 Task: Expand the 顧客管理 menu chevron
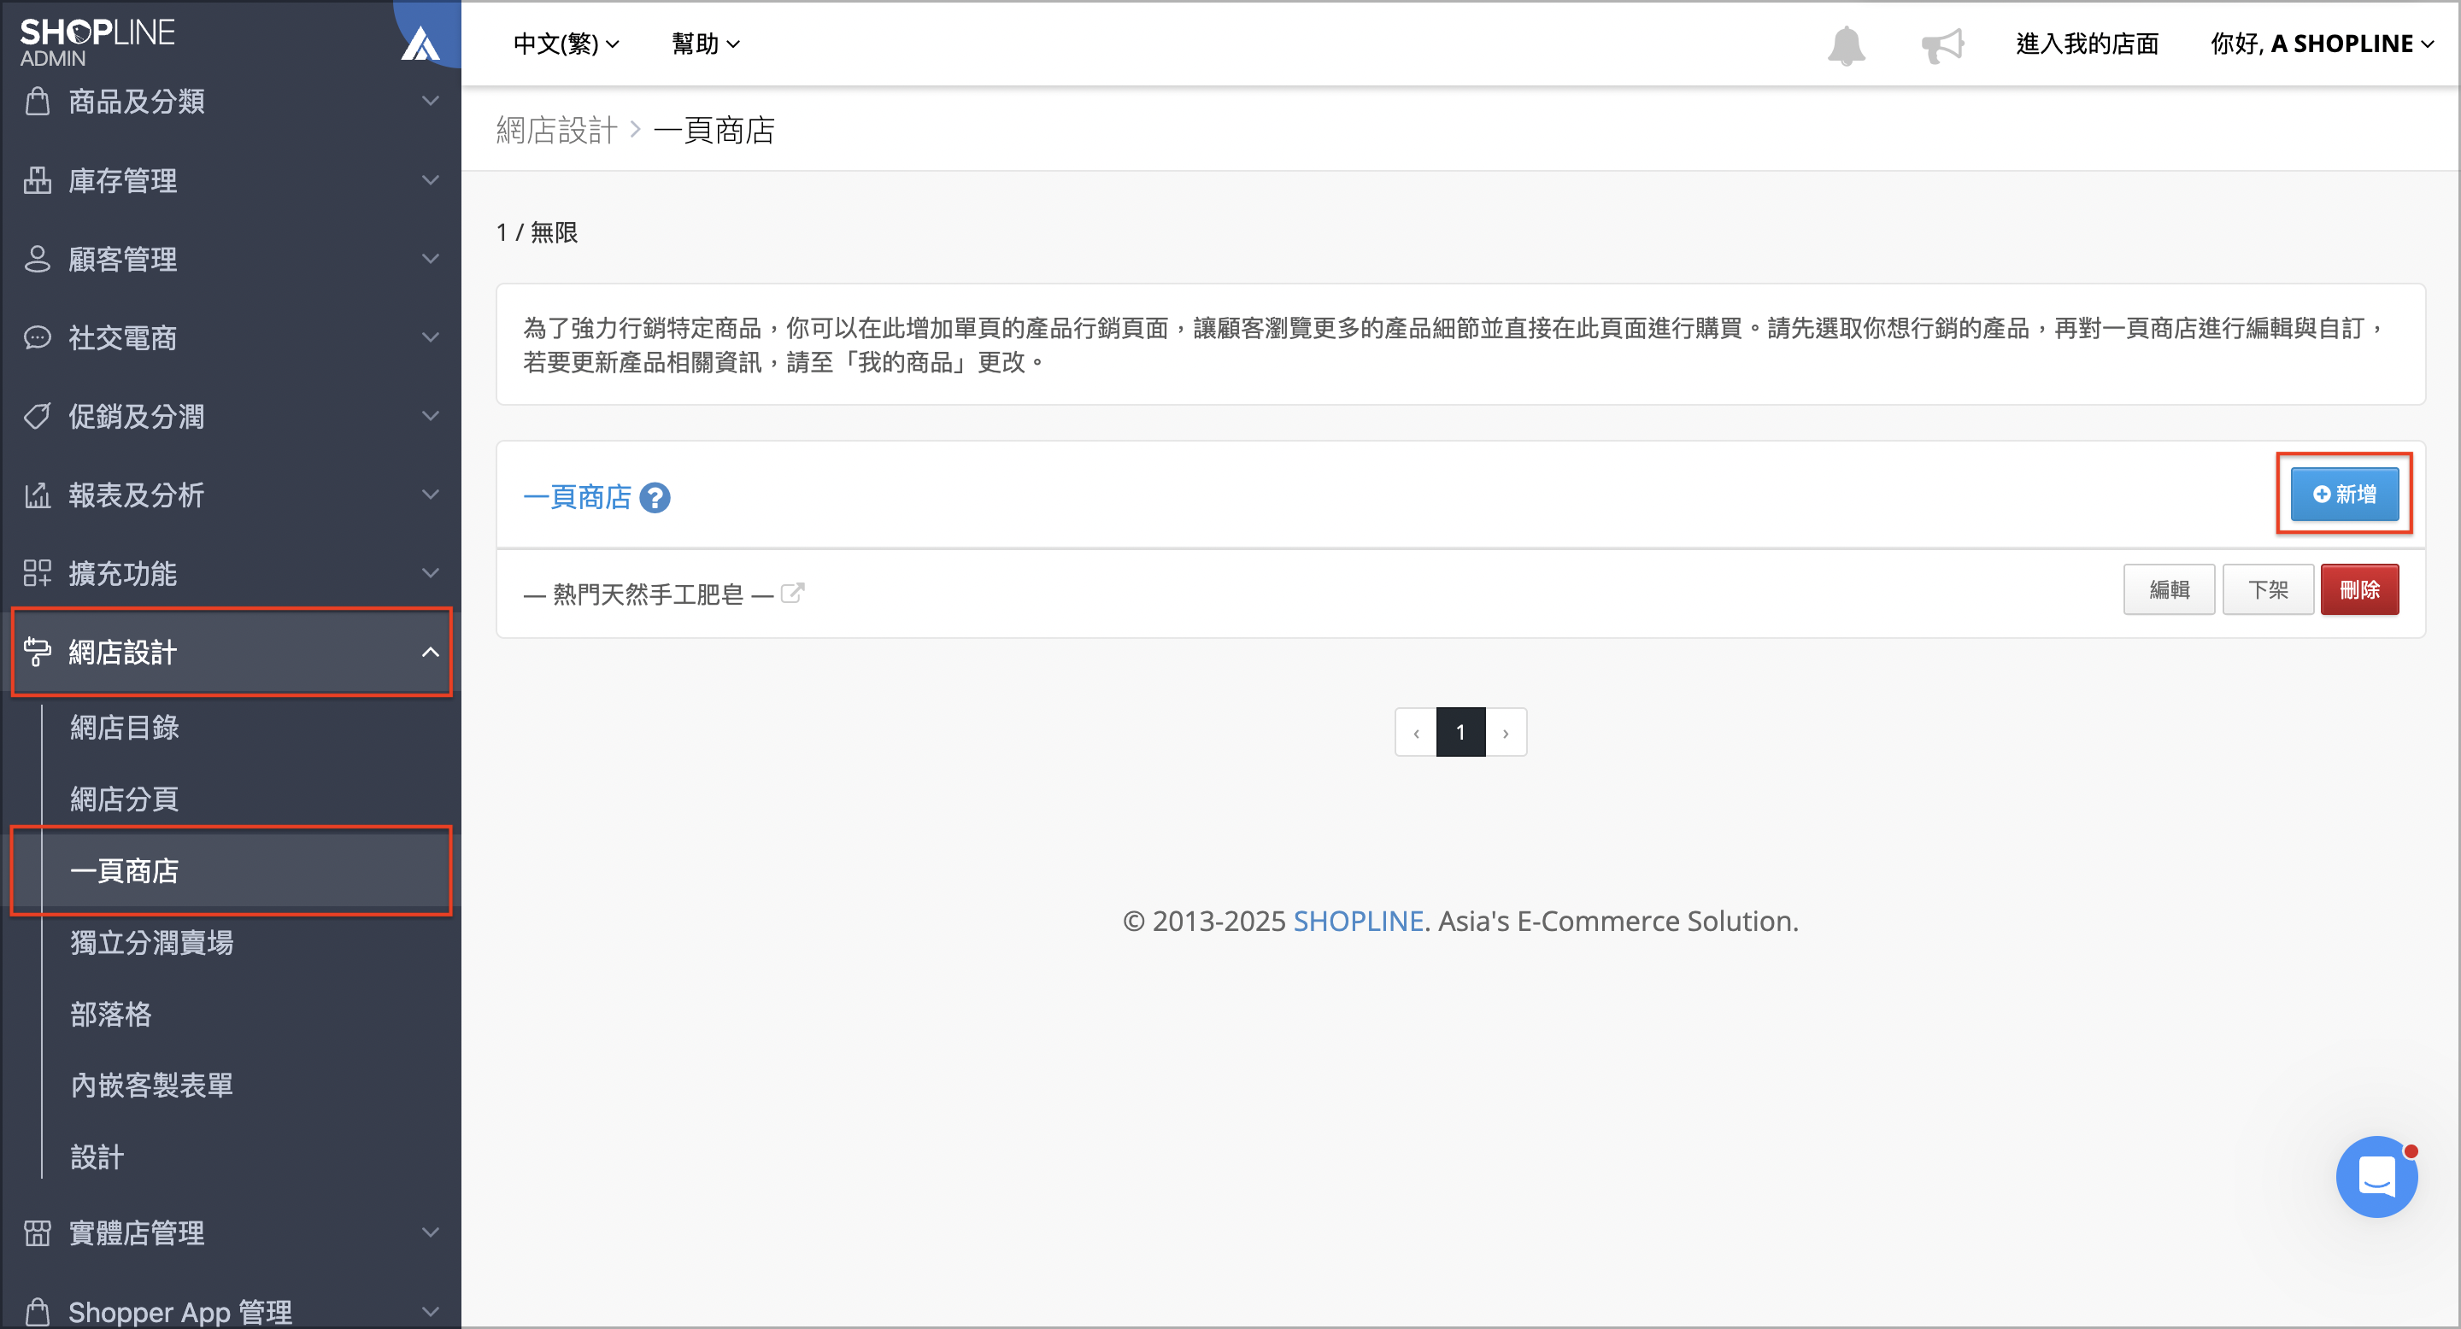[431, 259]
